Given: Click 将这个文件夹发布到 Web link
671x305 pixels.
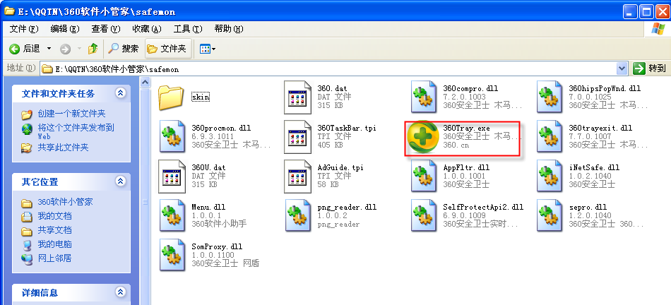Looking at the screenshot, I should [76, 131].
